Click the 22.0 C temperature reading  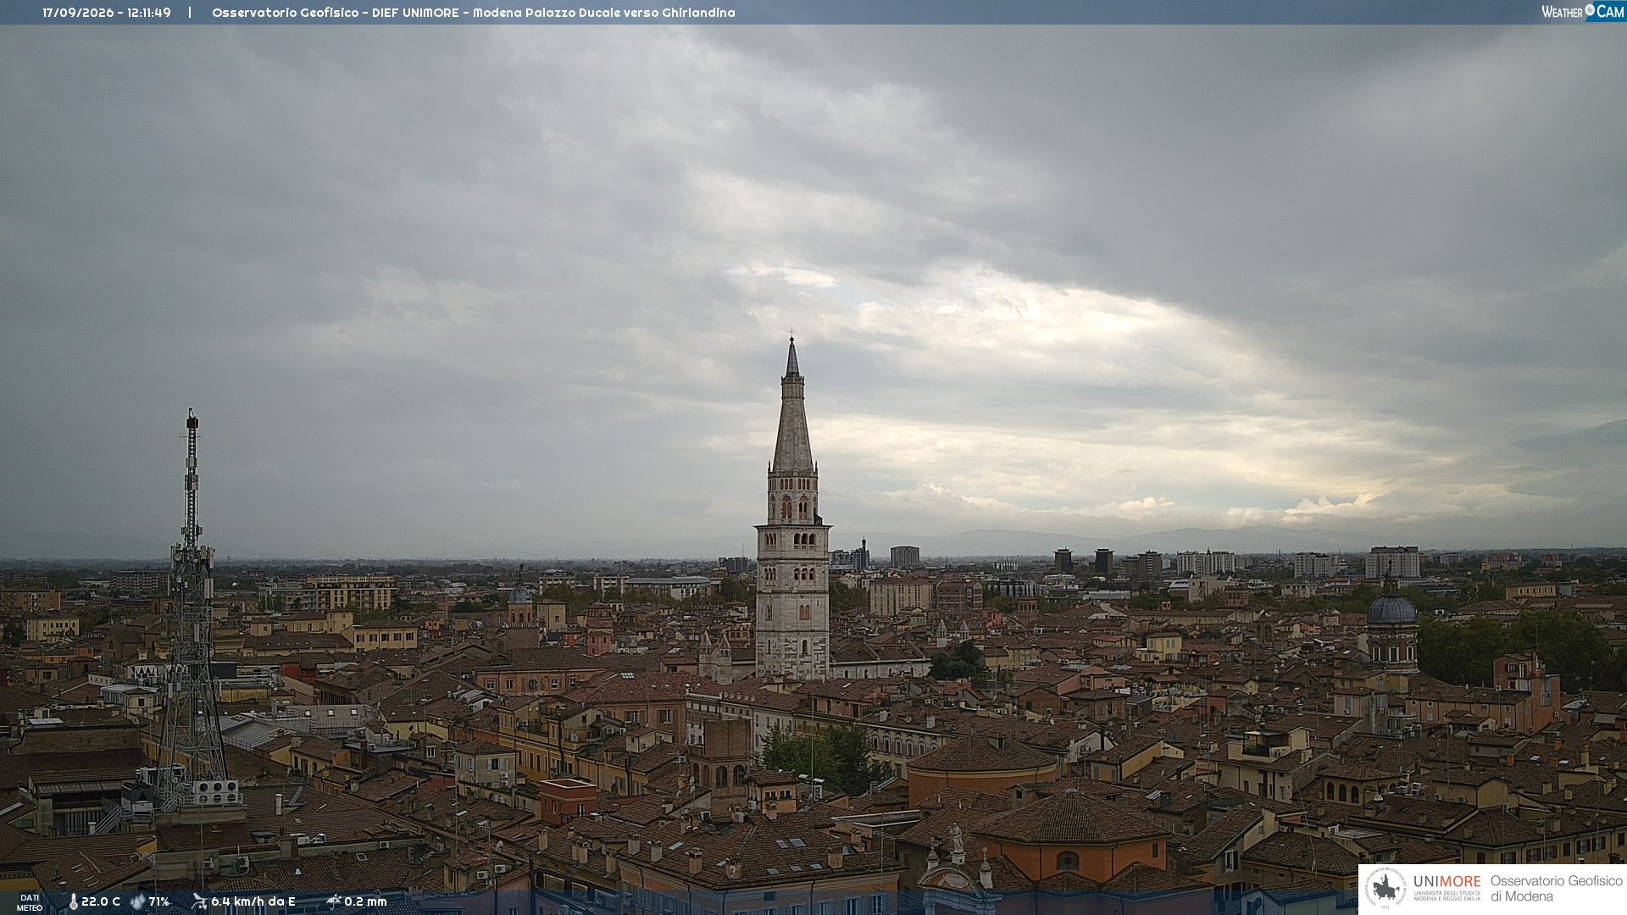(x=101, y=901)
